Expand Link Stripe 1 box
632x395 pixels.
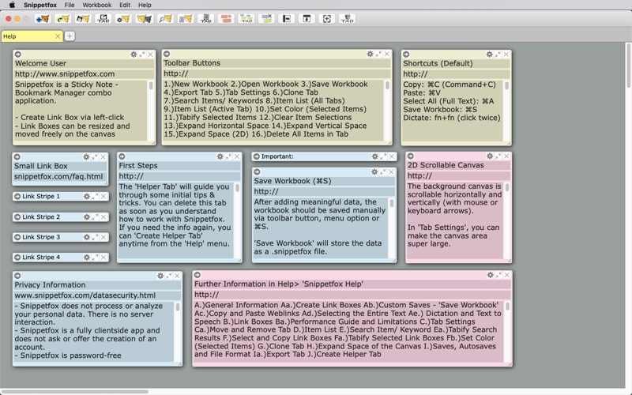tap(95, 196)
